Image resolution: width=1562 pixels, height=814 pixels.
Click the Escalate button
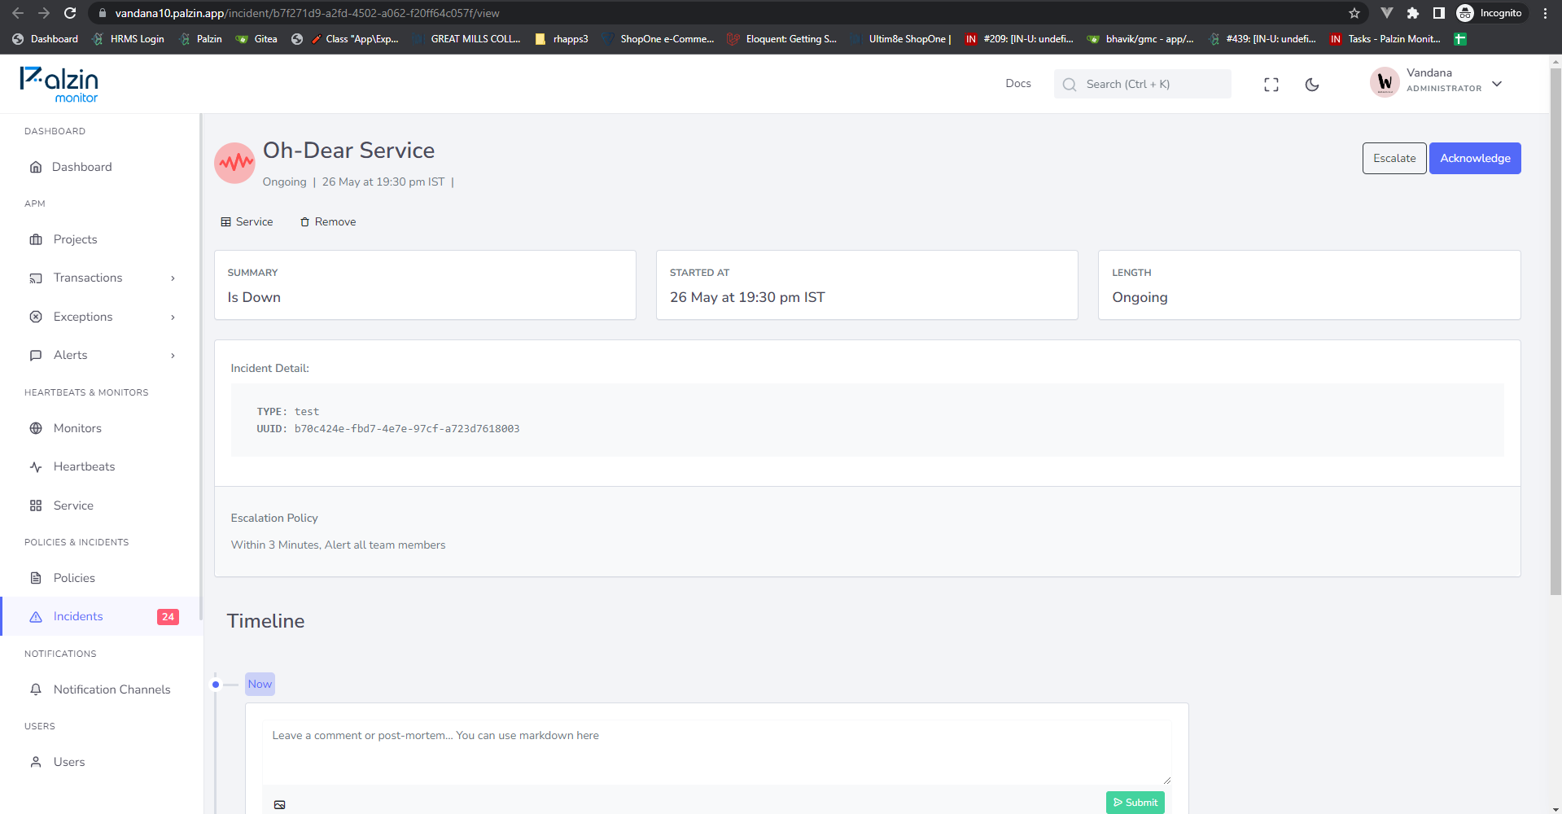1394,158
